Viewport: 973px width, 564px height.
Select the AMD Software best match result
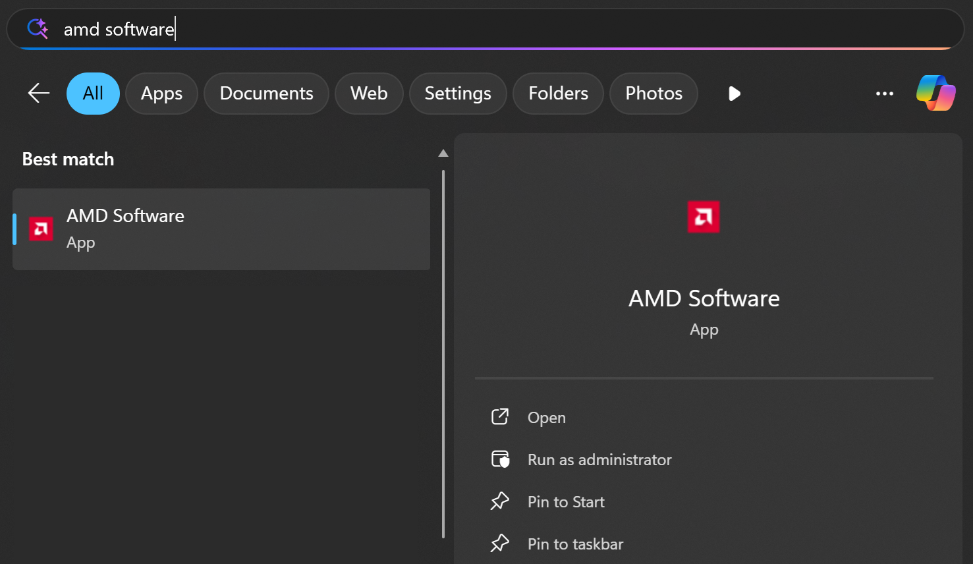(221, 228)
